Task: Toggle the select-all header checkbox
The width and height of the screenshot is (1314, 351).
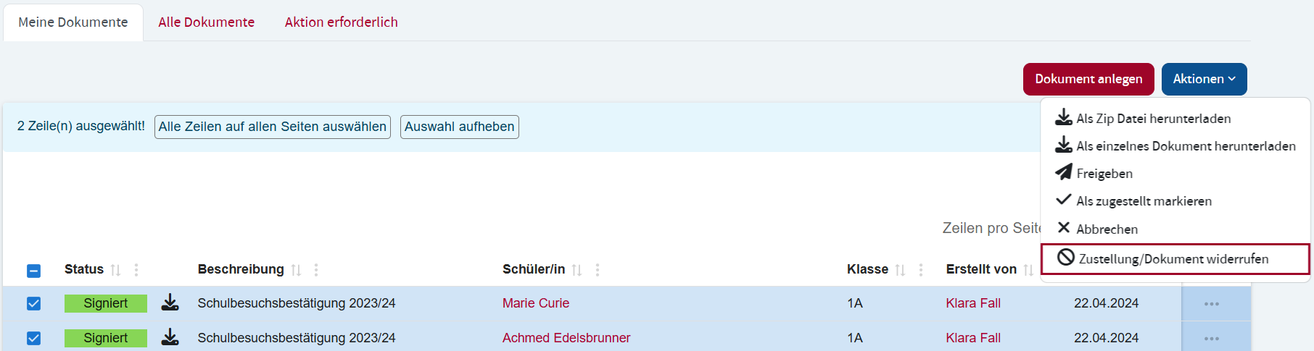Action: pyautogui.click(x=34, y=271)
